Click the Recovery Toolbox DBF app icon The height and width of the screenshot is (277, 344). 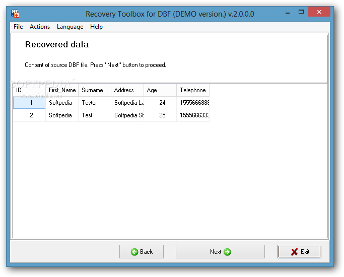pos(15,14)
